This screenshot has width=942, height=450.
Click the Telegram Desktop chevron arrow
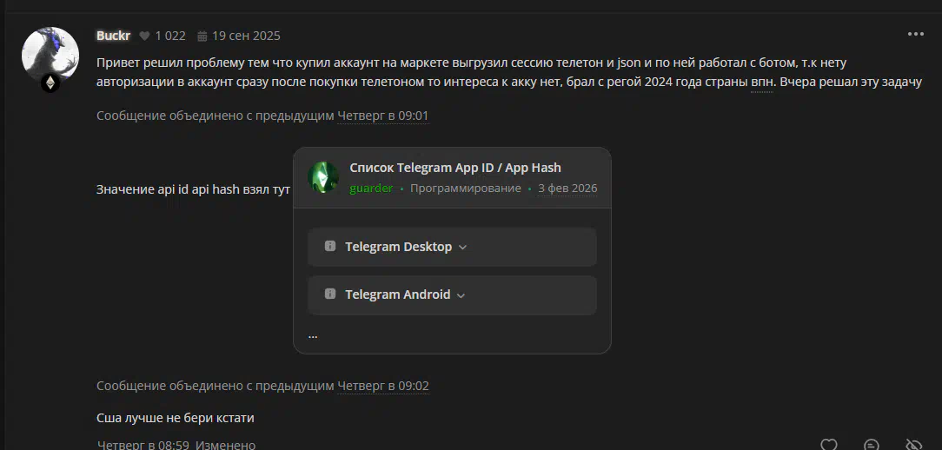tap(462, 248)
